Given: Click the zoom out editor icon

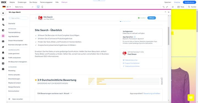Looking at the screenshot, I should pos(173,7).
